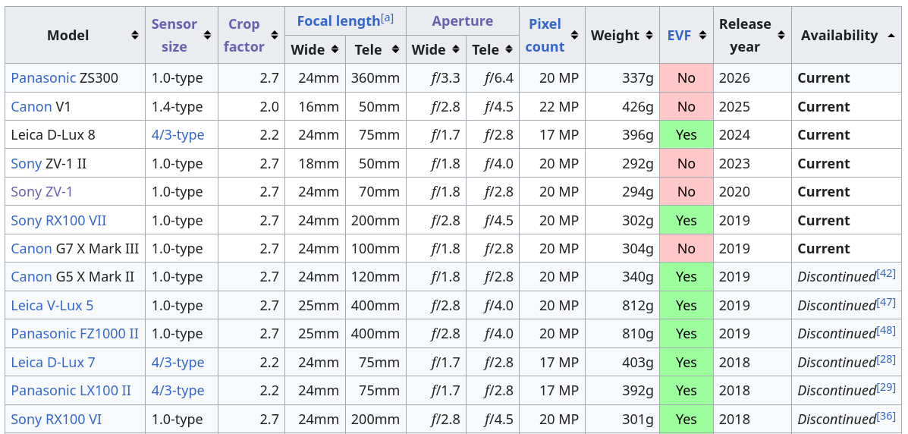Screen dimensions: 908x434
Task: Open the Aperture header link
Action: pyautogui.click(x=462, y=21)
